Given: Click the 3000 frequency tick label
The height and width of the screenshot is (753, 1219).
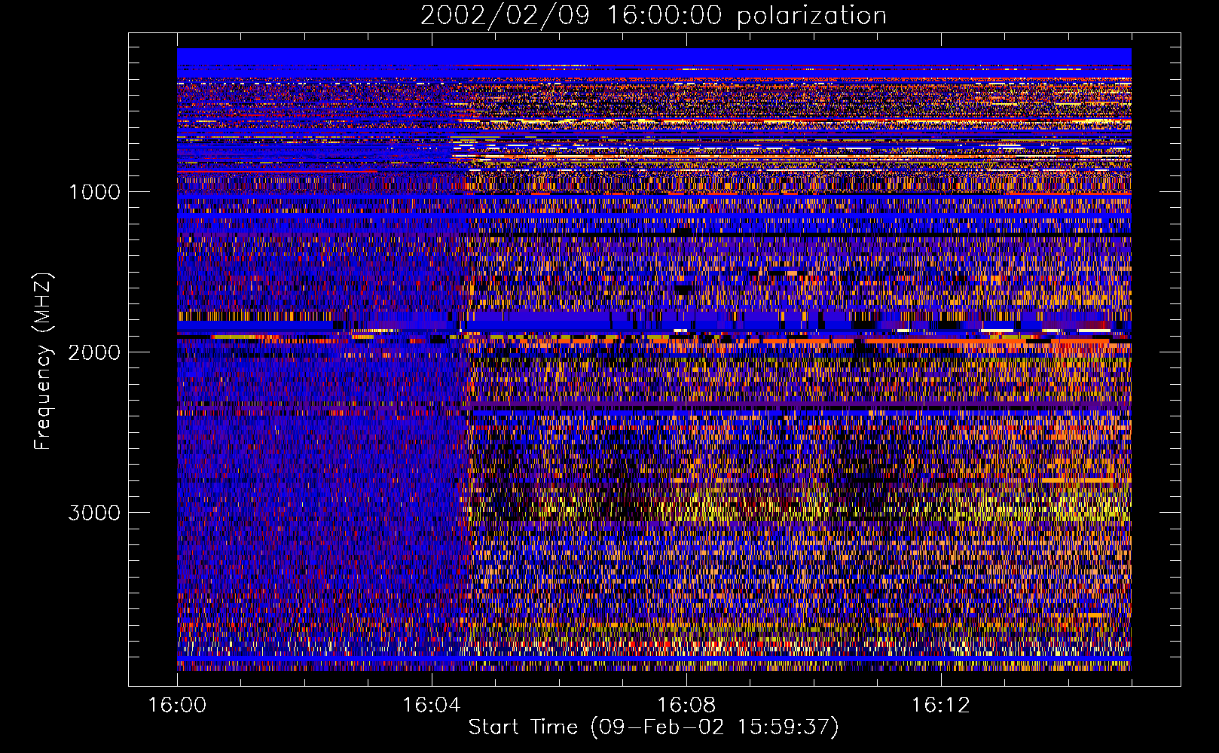Looking at the screenshot, I should pyautogui.click(x=94, y=513).
